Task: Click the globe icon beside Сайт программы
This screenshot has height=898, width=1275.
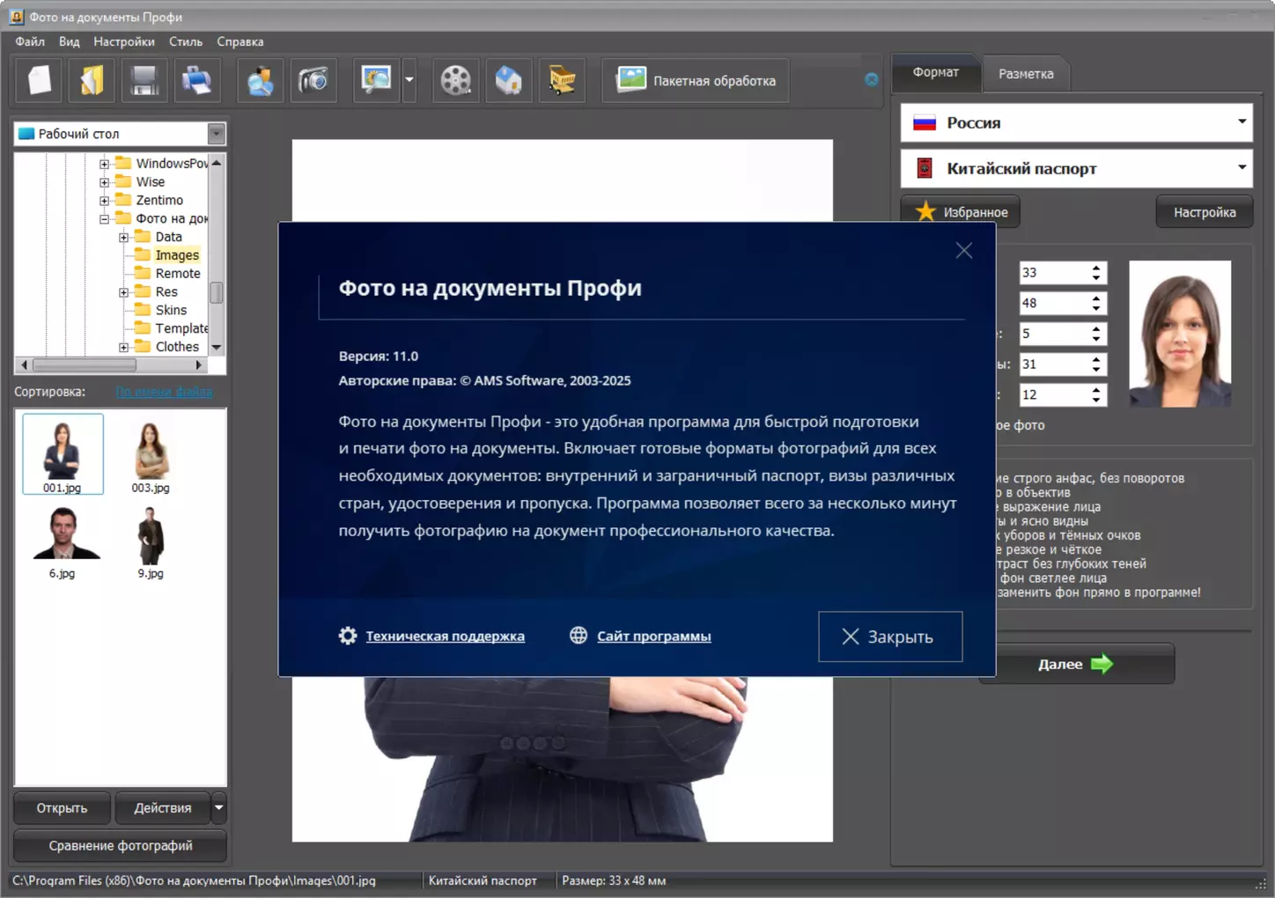Action: [x=579, y=636]
